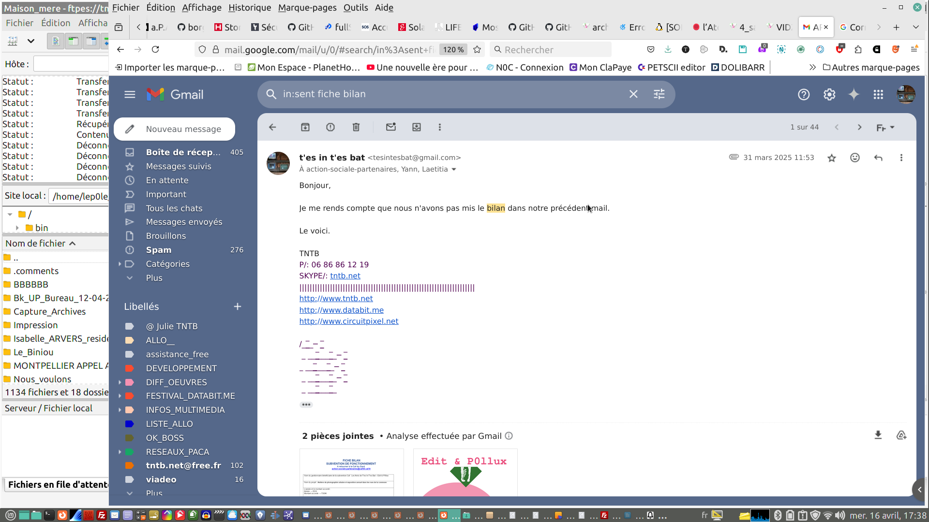Report this email as spam
The height and width of the screenshot is (522, 929).
(x=330, y=127)
